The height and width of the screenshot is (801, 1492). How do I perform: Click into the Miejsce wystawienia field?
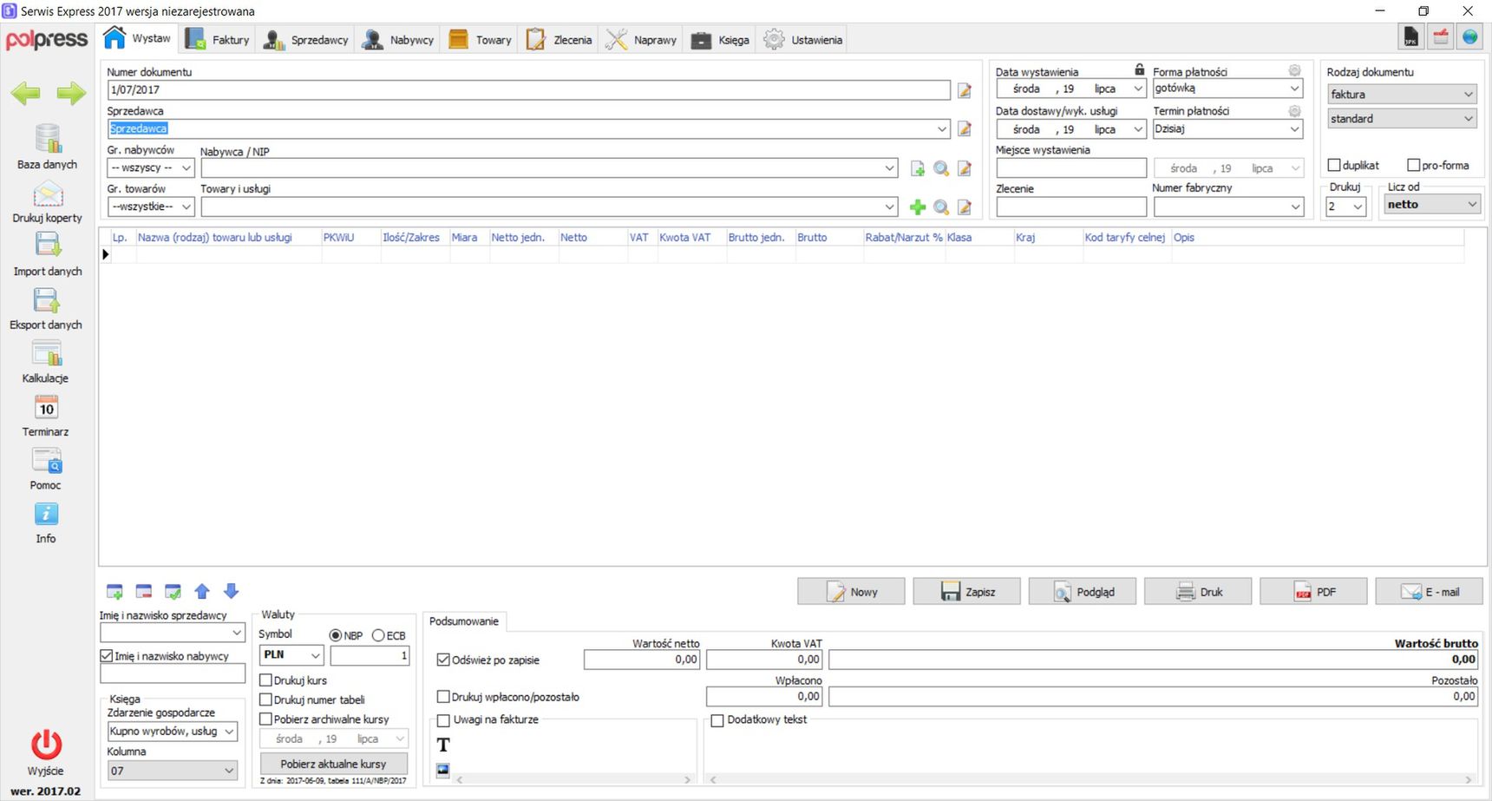pos(1070,168)
